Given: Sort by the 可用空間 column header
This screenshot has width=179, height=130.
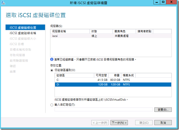Looking at the screenshot, I should pos(101,75).
